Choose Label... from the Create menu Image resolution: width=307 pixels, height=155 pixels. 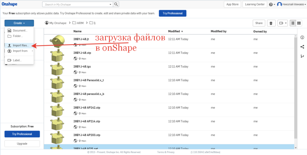19,60
